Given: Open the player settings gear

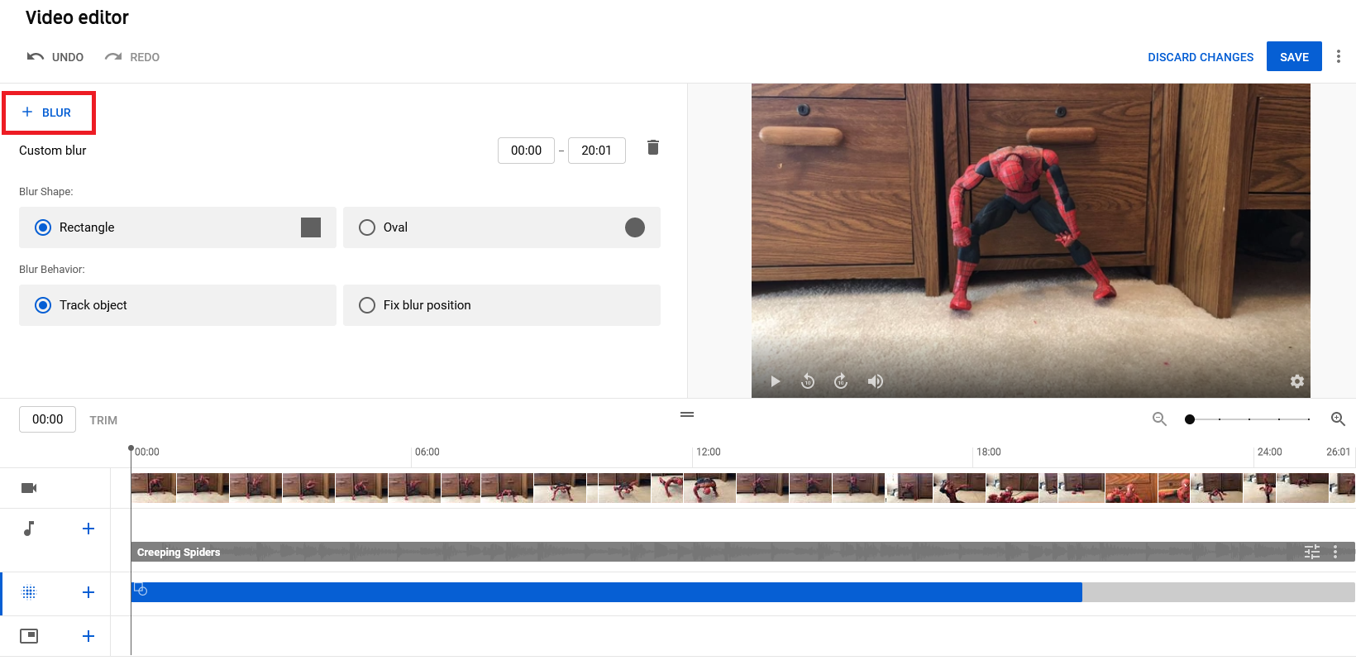Looking at the screenshot, I should [x=1297, y=381].
